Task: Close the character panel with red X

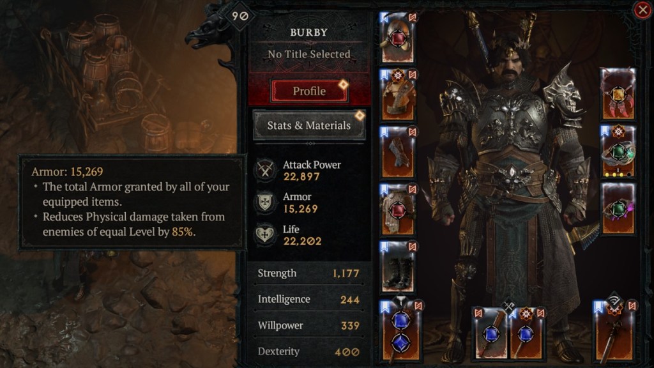Action: pos(643,10)
